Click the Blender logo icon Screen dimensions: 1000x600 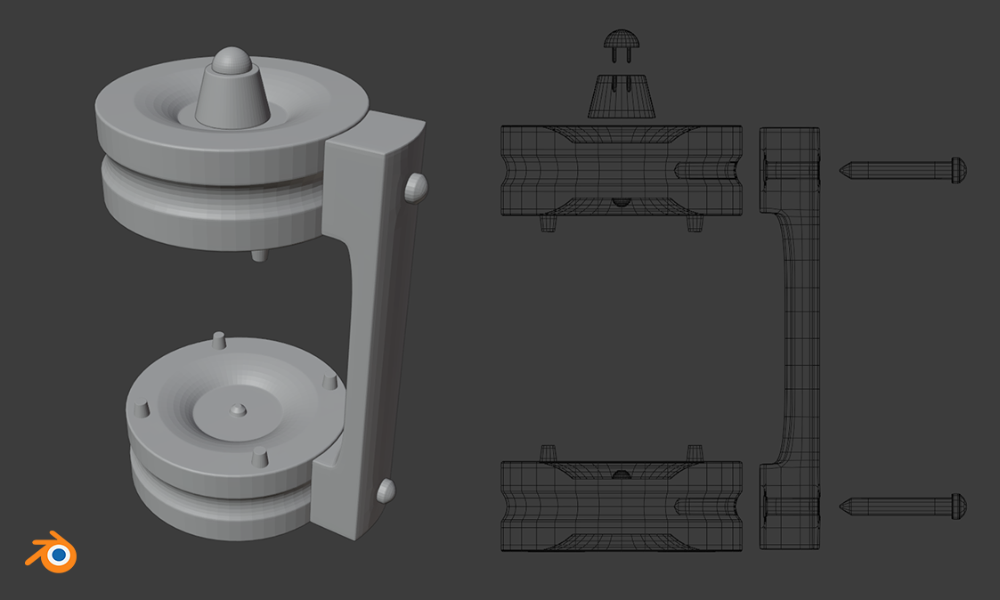[52, 552]
